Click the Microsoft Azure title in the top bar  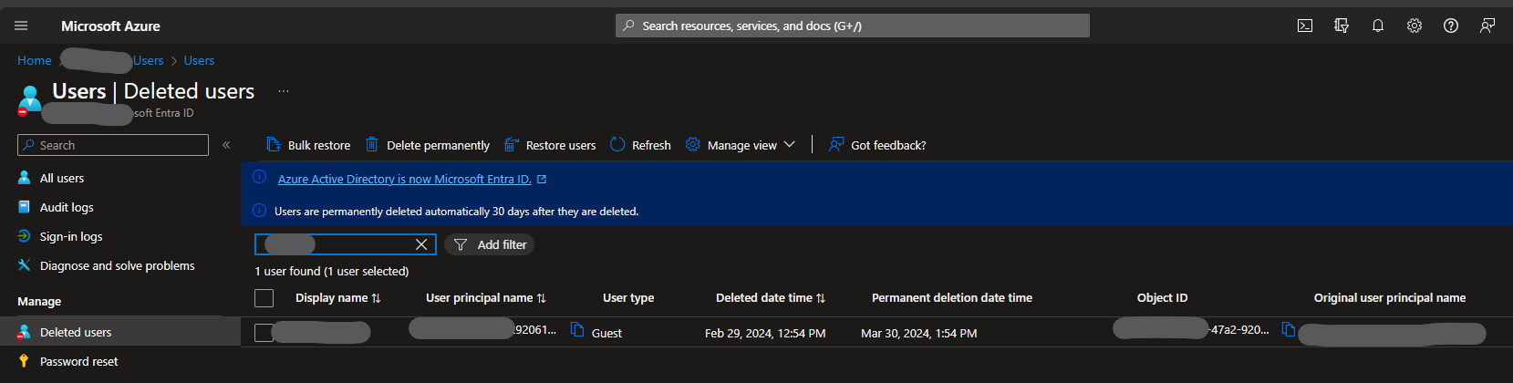pos(110,26)
